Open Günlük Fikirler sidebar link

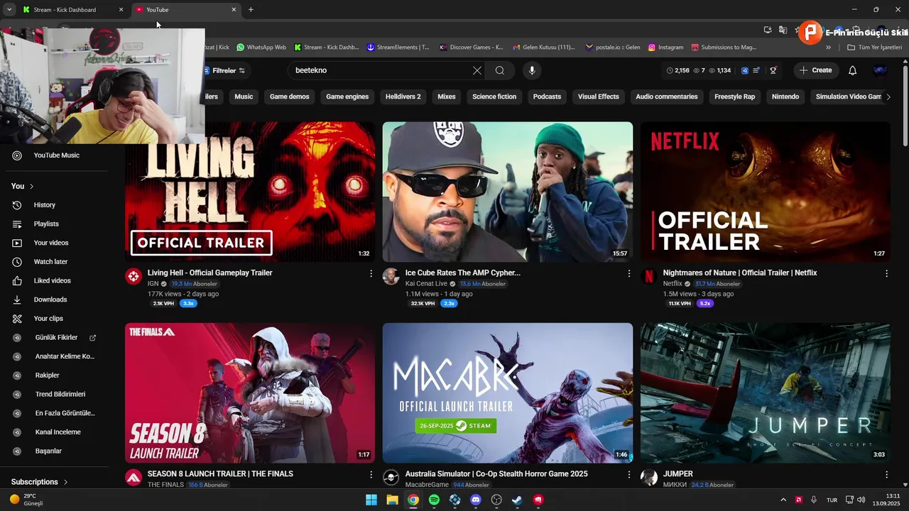click(x=55, y=338)
